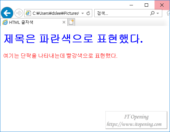
Task: Click the magnifier search icon
Action: pyautogui.click(x=152, y=13)
